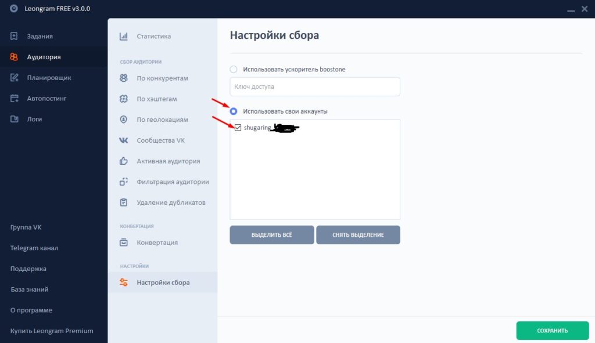Click the Настройки сбора sliders icon
This screenshot has width=595, height=343.
pyautogui.click(x=124, y=283)
